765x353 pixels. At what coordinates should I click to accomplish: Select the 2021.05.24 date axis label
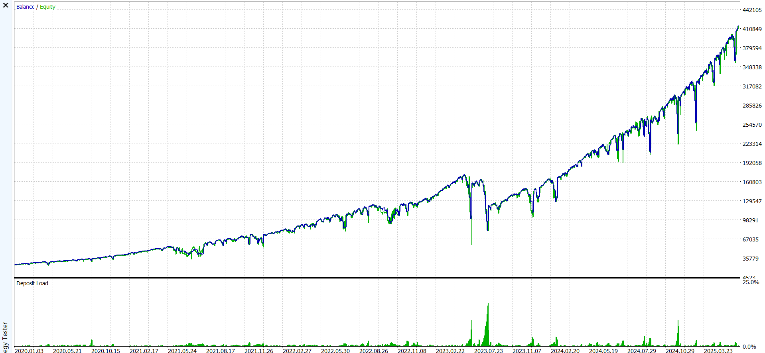pos(182,351)
